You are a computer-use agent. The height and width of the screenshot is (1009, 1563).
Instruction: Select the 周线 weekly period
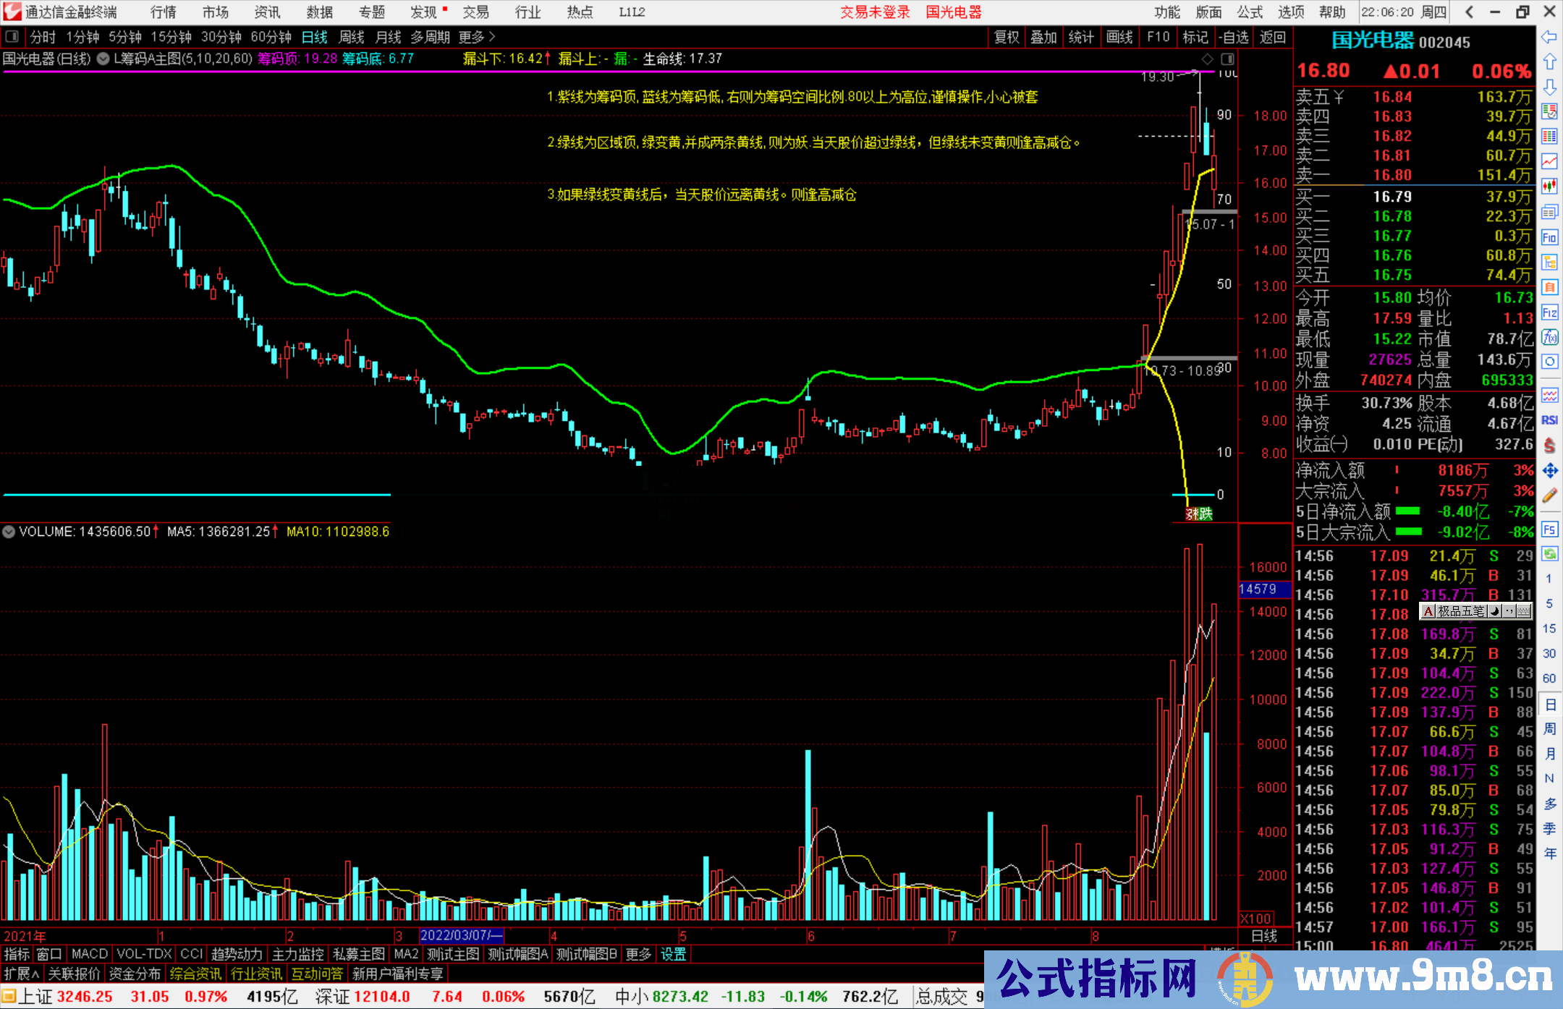click(x=352, y=37)
